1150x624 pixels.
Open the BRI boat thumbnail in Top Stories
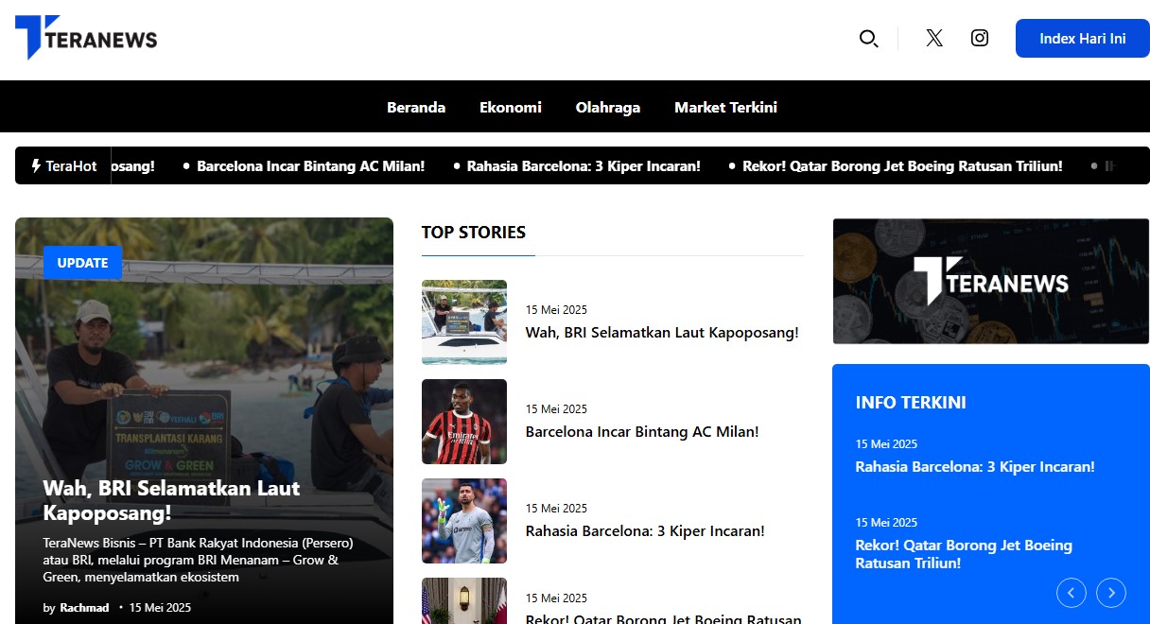(464, 322)
